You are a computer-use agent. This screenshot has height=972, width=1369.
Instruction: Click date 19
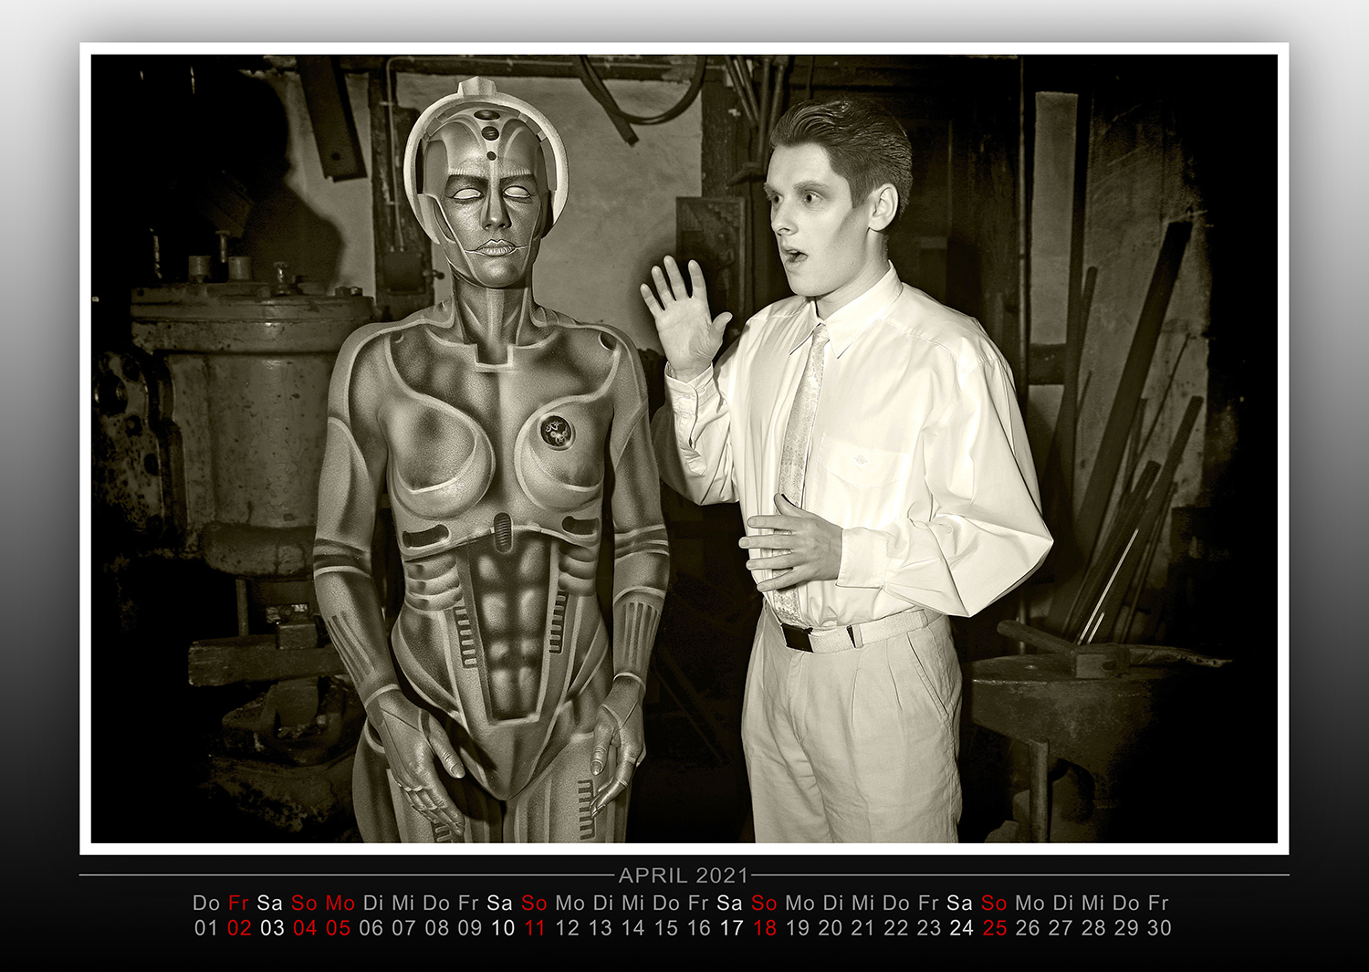(798, 928)
